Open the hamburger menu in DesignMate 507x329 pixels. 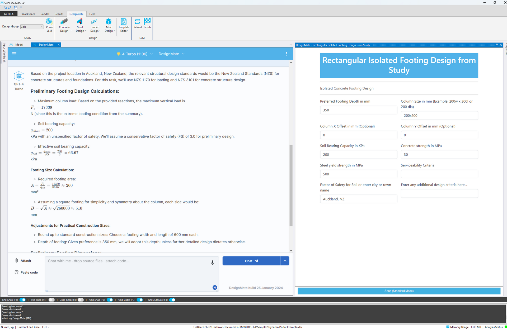pos(14,54)
